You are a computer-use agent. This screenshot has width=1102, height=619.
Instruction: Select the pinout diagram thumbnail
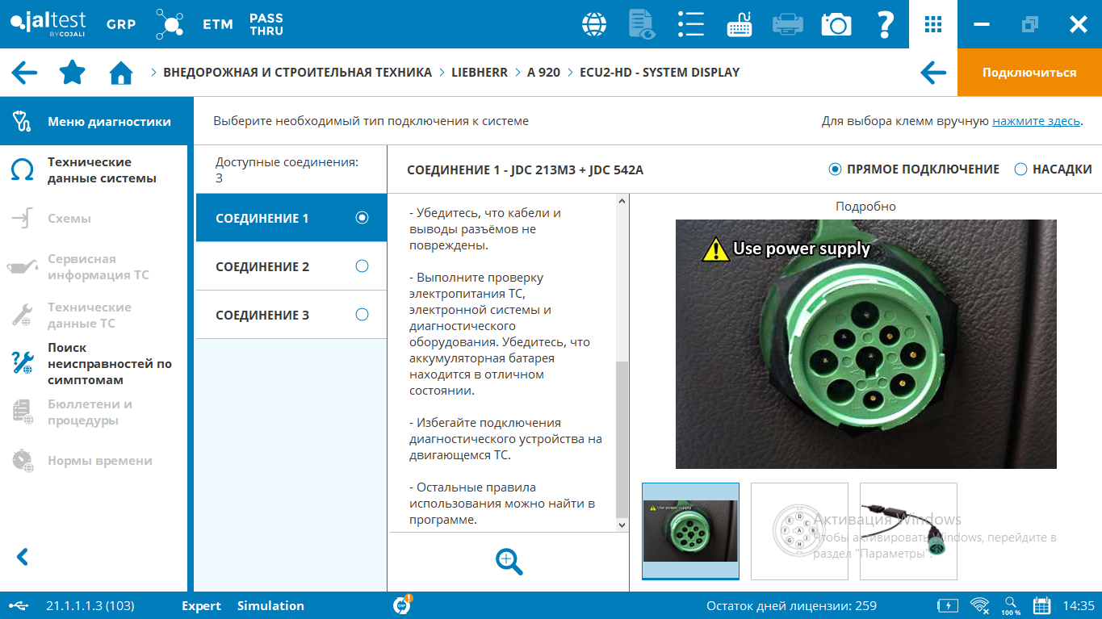coord(799,530)
